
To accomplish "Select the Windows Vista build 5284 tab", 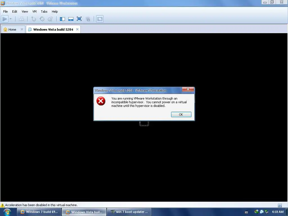I will (53, 29).
